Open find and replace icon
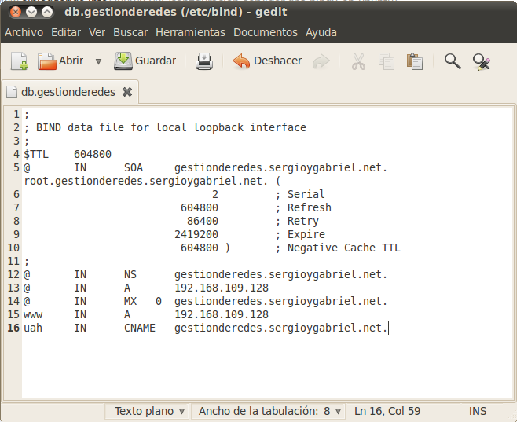 coord(482,61)
